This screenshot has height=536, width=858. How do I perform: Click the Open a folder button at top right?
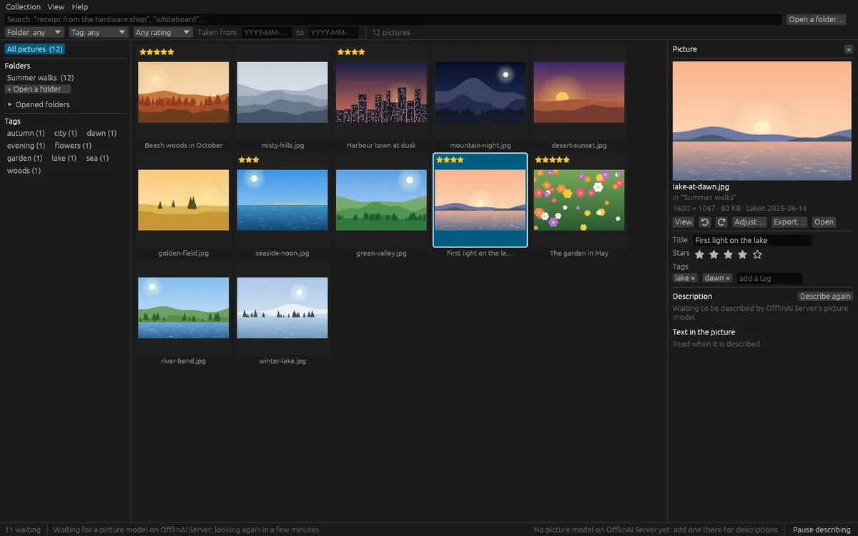[x=817, y=19]
